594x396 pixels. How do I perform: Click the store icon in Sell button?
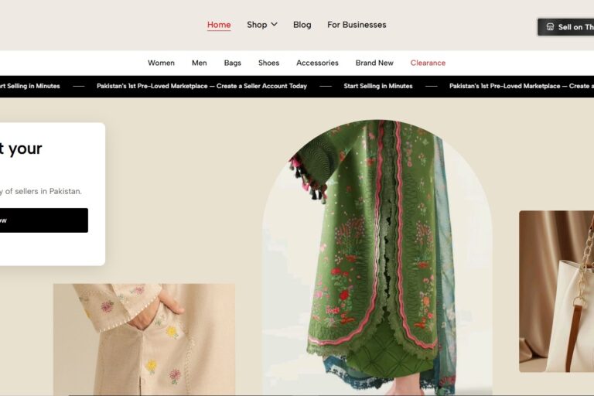click(x=550, y=27)
